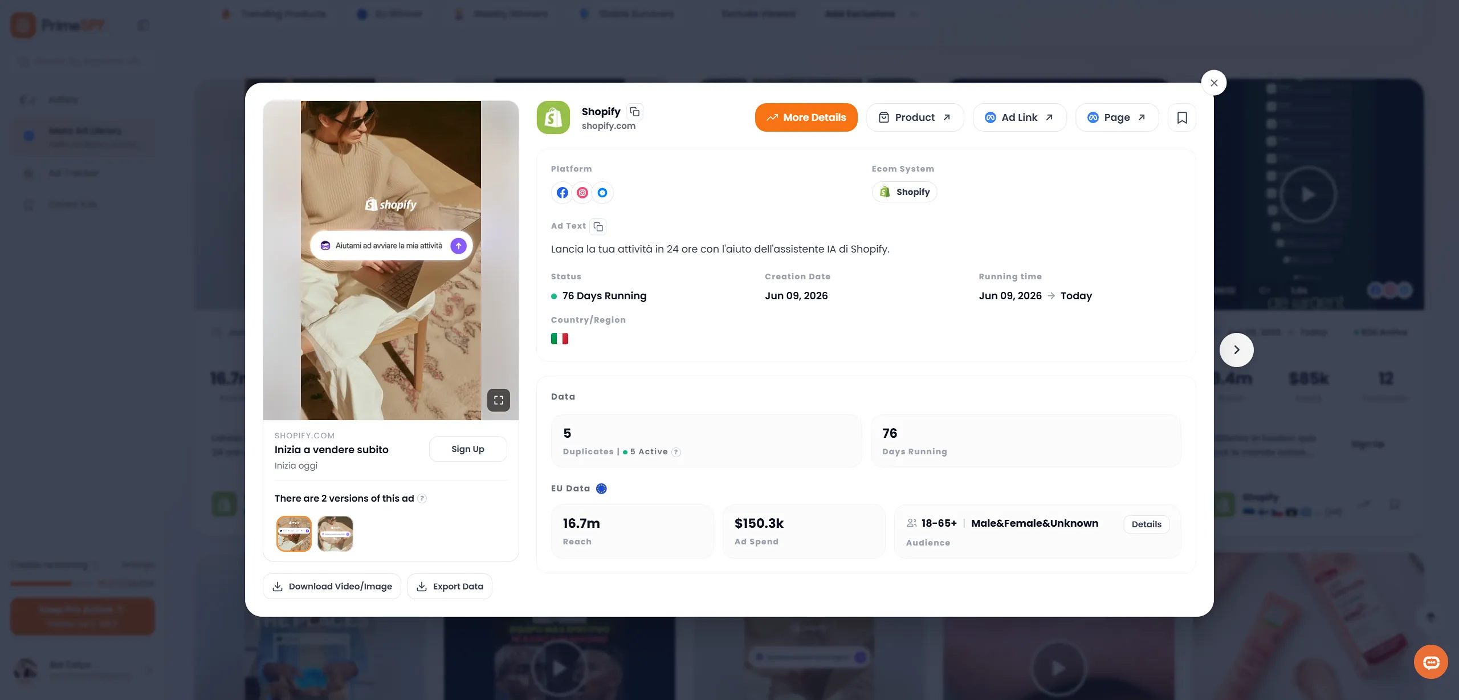Click the Sign Up button

click(x=467, y=449)
